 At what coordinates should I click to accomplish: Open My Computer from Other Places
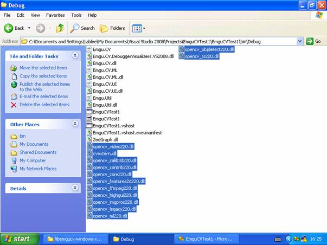click(x=33, y=160)
